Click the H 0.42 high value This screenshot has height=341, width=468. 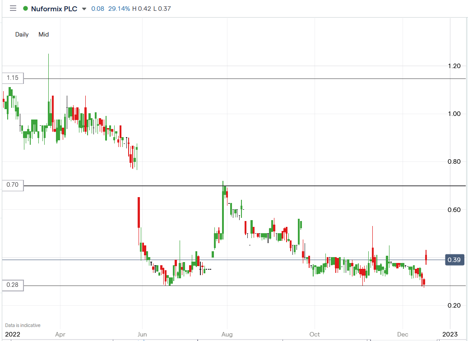point(141,9)
